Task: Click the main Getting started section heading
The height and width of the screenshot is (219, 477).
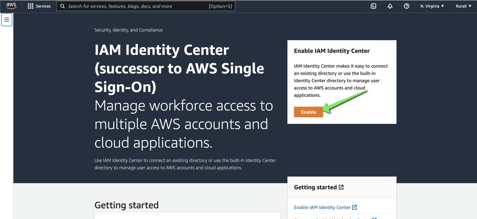Action: [126, 205]
